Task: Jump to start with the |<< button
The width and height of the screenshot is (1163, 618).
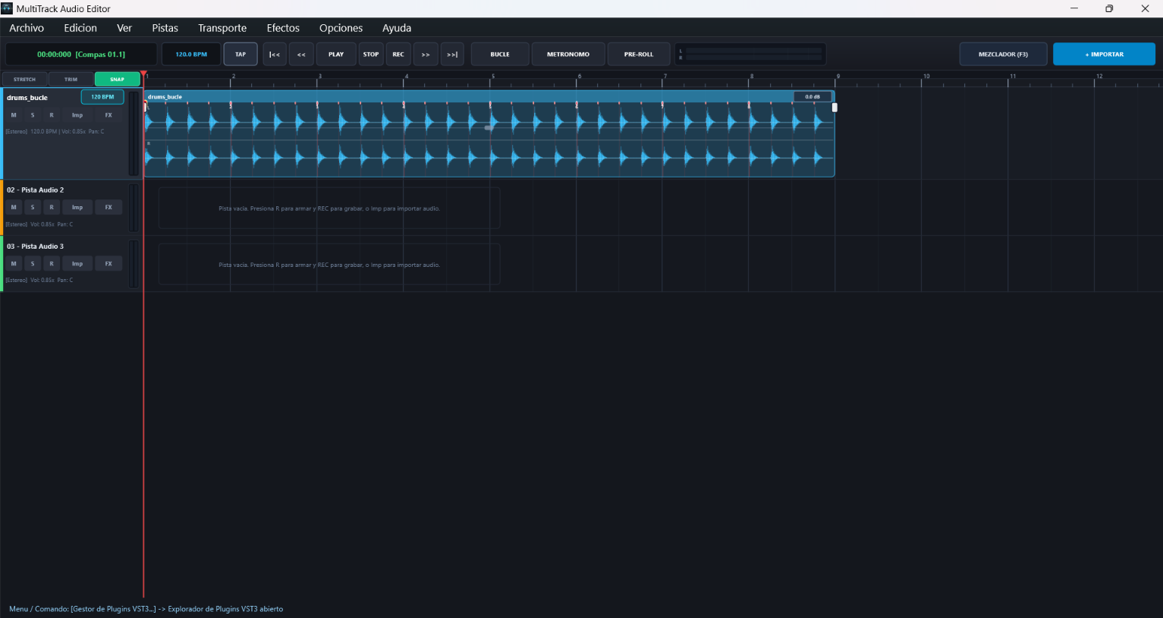Action: tap(275, 55)
